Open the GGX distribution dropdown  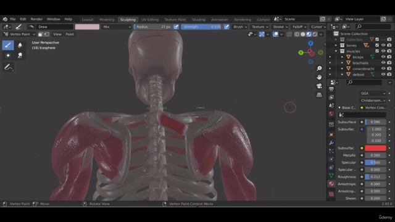point(373,93)
